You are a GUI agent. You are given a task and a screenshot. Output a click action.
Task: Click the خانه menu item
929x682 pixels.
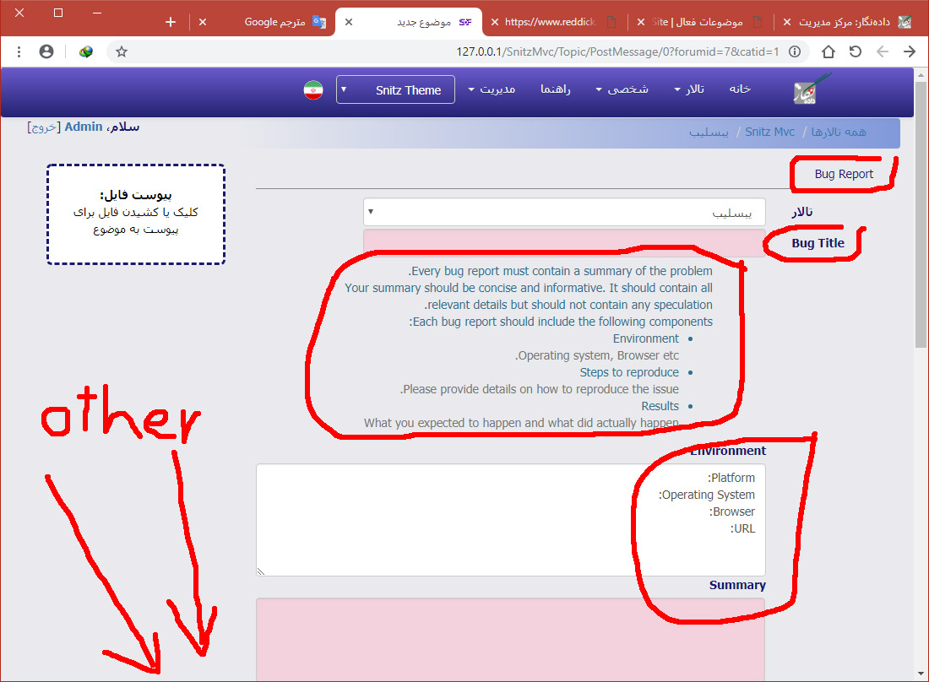point(740,89)
